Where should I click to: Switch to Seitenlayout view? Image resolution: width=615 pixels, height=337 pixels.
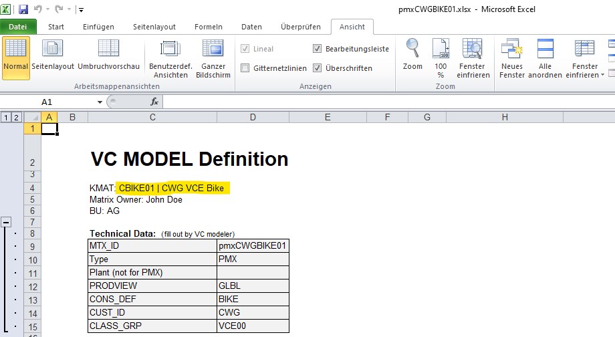point(53,57)
